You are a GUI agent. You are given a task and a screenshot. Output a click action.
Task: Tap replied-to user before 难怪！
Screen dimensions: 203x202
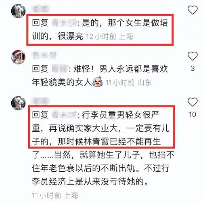click(x=59, y=69)
